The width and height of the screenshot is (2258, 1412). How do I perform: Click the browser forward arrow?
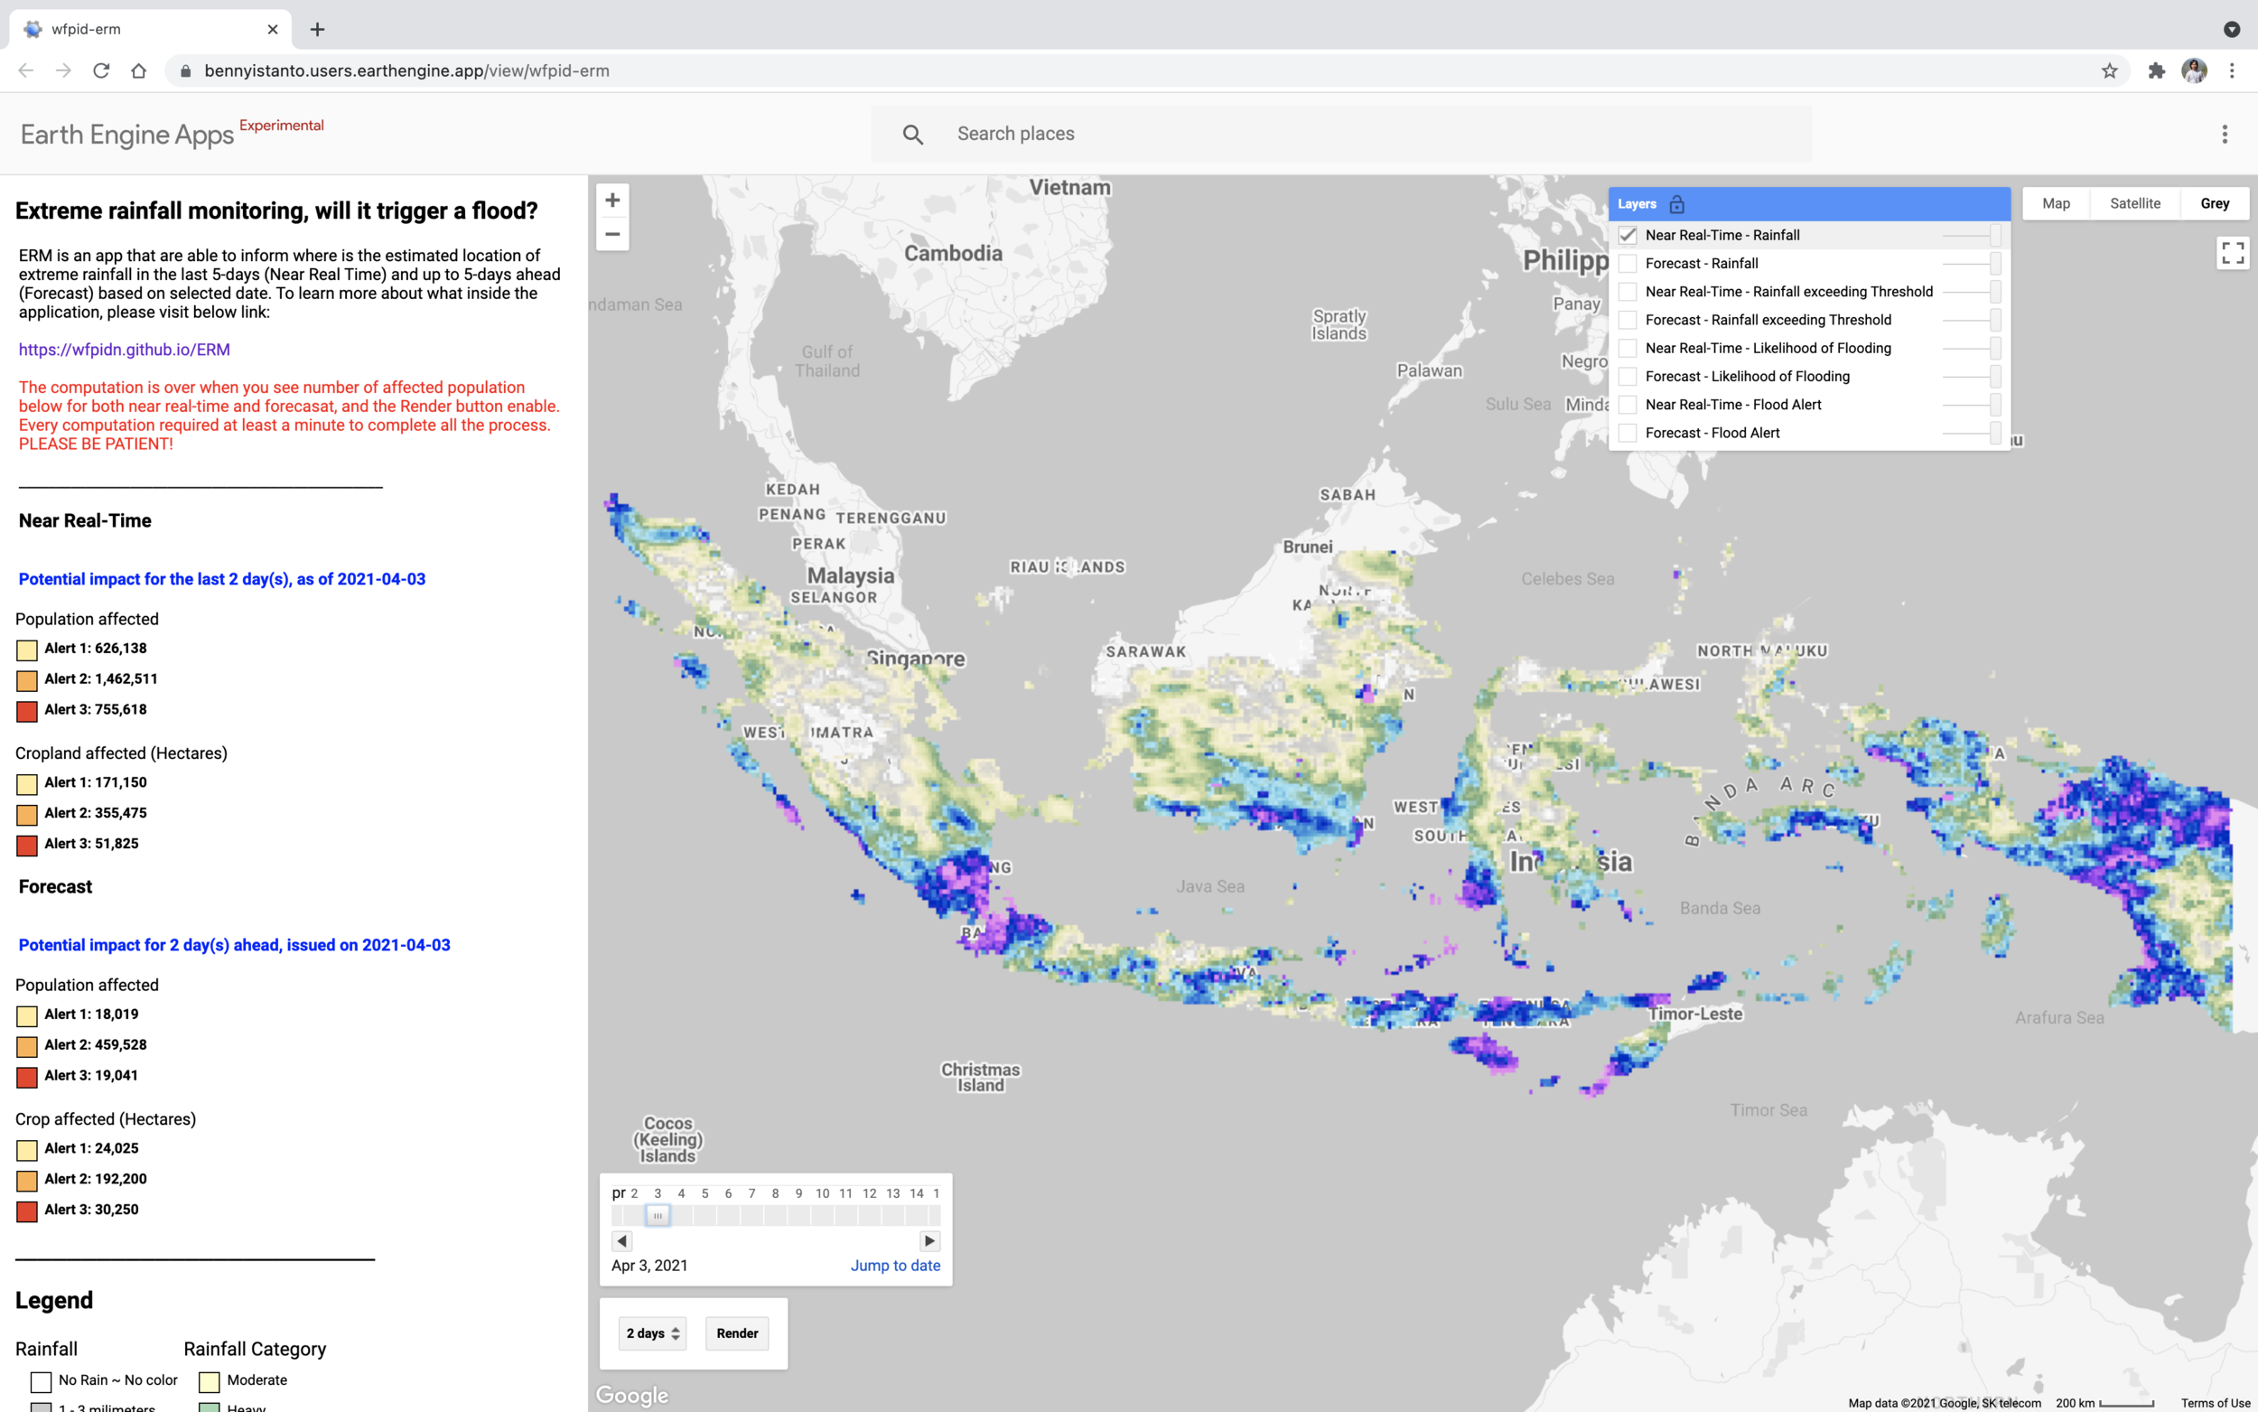click(63, 71)
